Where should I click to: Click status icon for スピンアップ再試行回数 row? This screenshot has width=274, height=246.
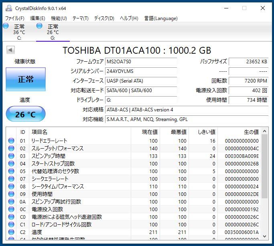[11, 202]
